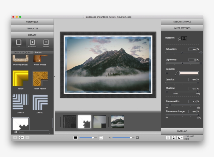Click the Frame width value field
214x157 pixels.
pos(192,102)
